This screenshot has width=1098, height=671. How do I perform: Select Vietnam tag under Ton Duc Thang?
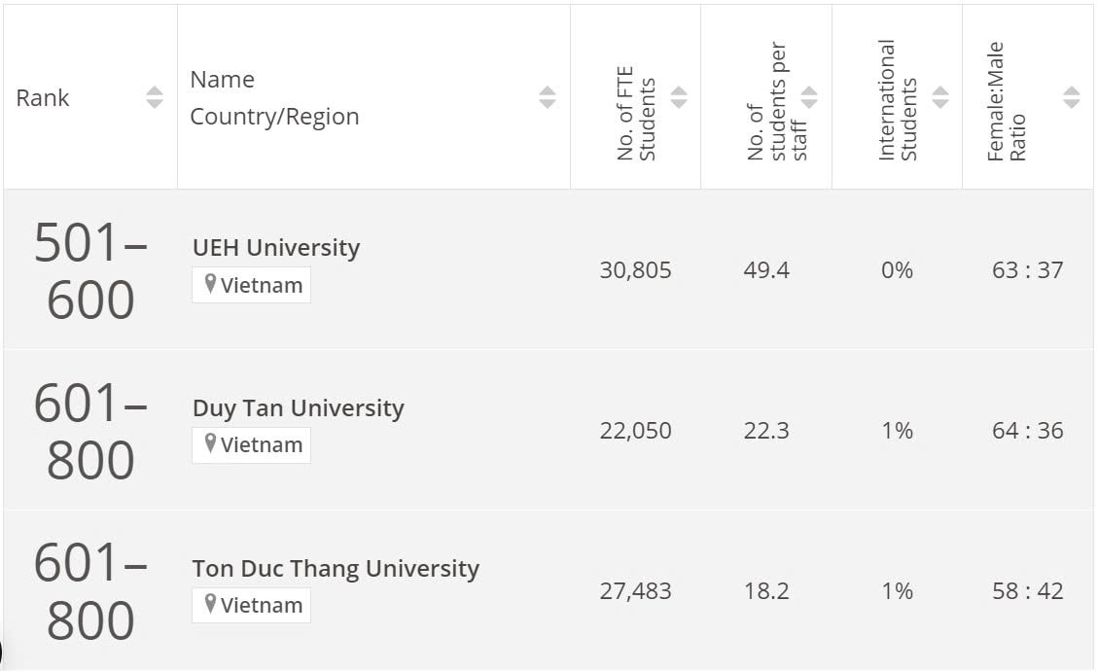tap(251, 605)
